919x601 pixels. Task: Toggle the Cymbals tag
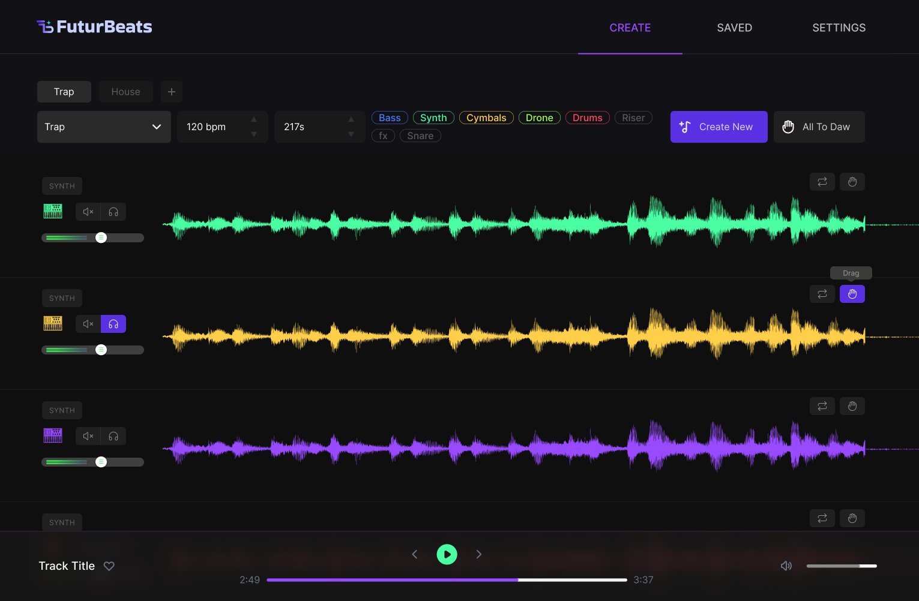coord(486,118)
